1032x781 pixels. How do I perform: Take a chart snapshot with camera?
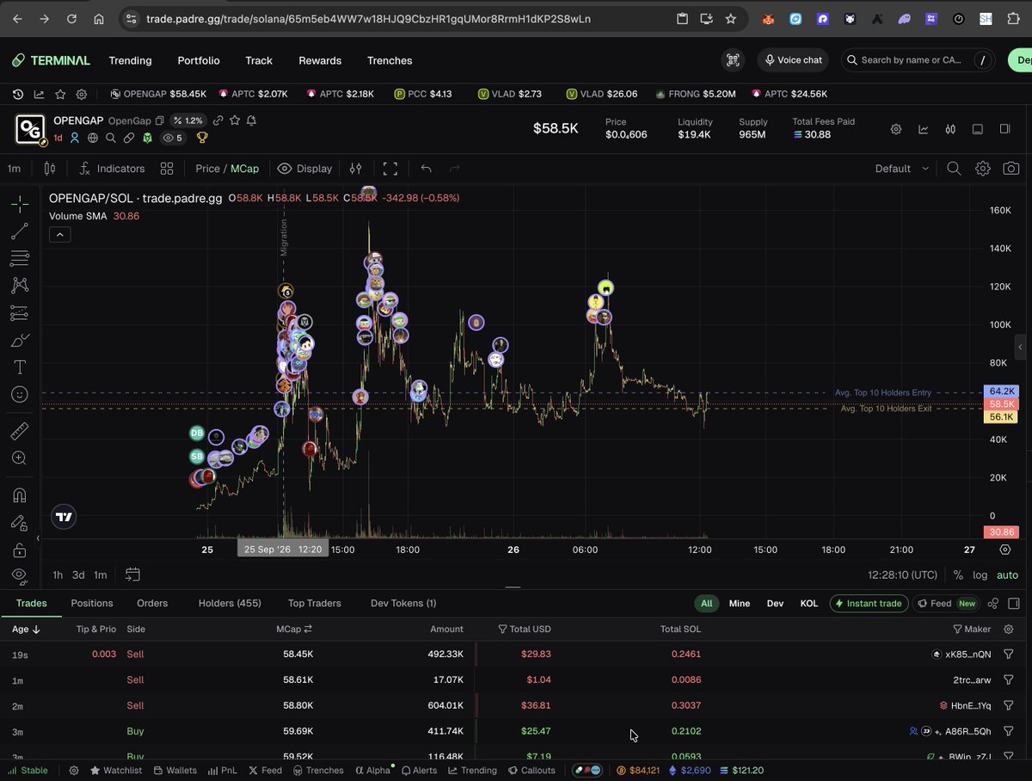1011,169
